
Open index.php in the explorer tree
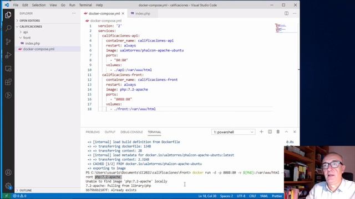(x=33, y=43)
